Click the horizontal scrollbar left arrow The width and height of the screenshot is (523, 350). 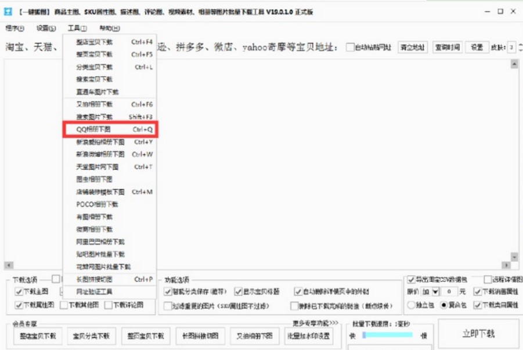click(9, 265)
